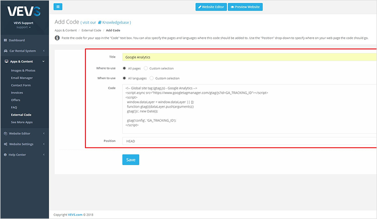Expand the Website Editor sidebar chevron

tap(44, 133)
